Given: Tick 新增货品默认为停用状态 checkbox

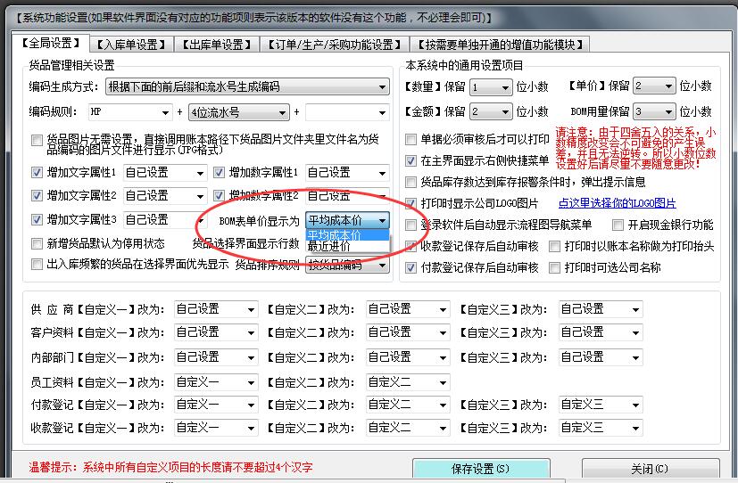Looking at the screenshot, I should pyautogui.click(x=37, y=243).
